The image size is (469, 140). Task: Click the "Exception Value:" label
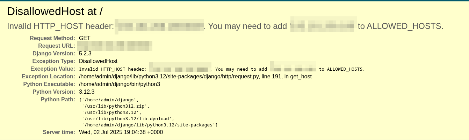pyautogui.click(x=53, y=69)
